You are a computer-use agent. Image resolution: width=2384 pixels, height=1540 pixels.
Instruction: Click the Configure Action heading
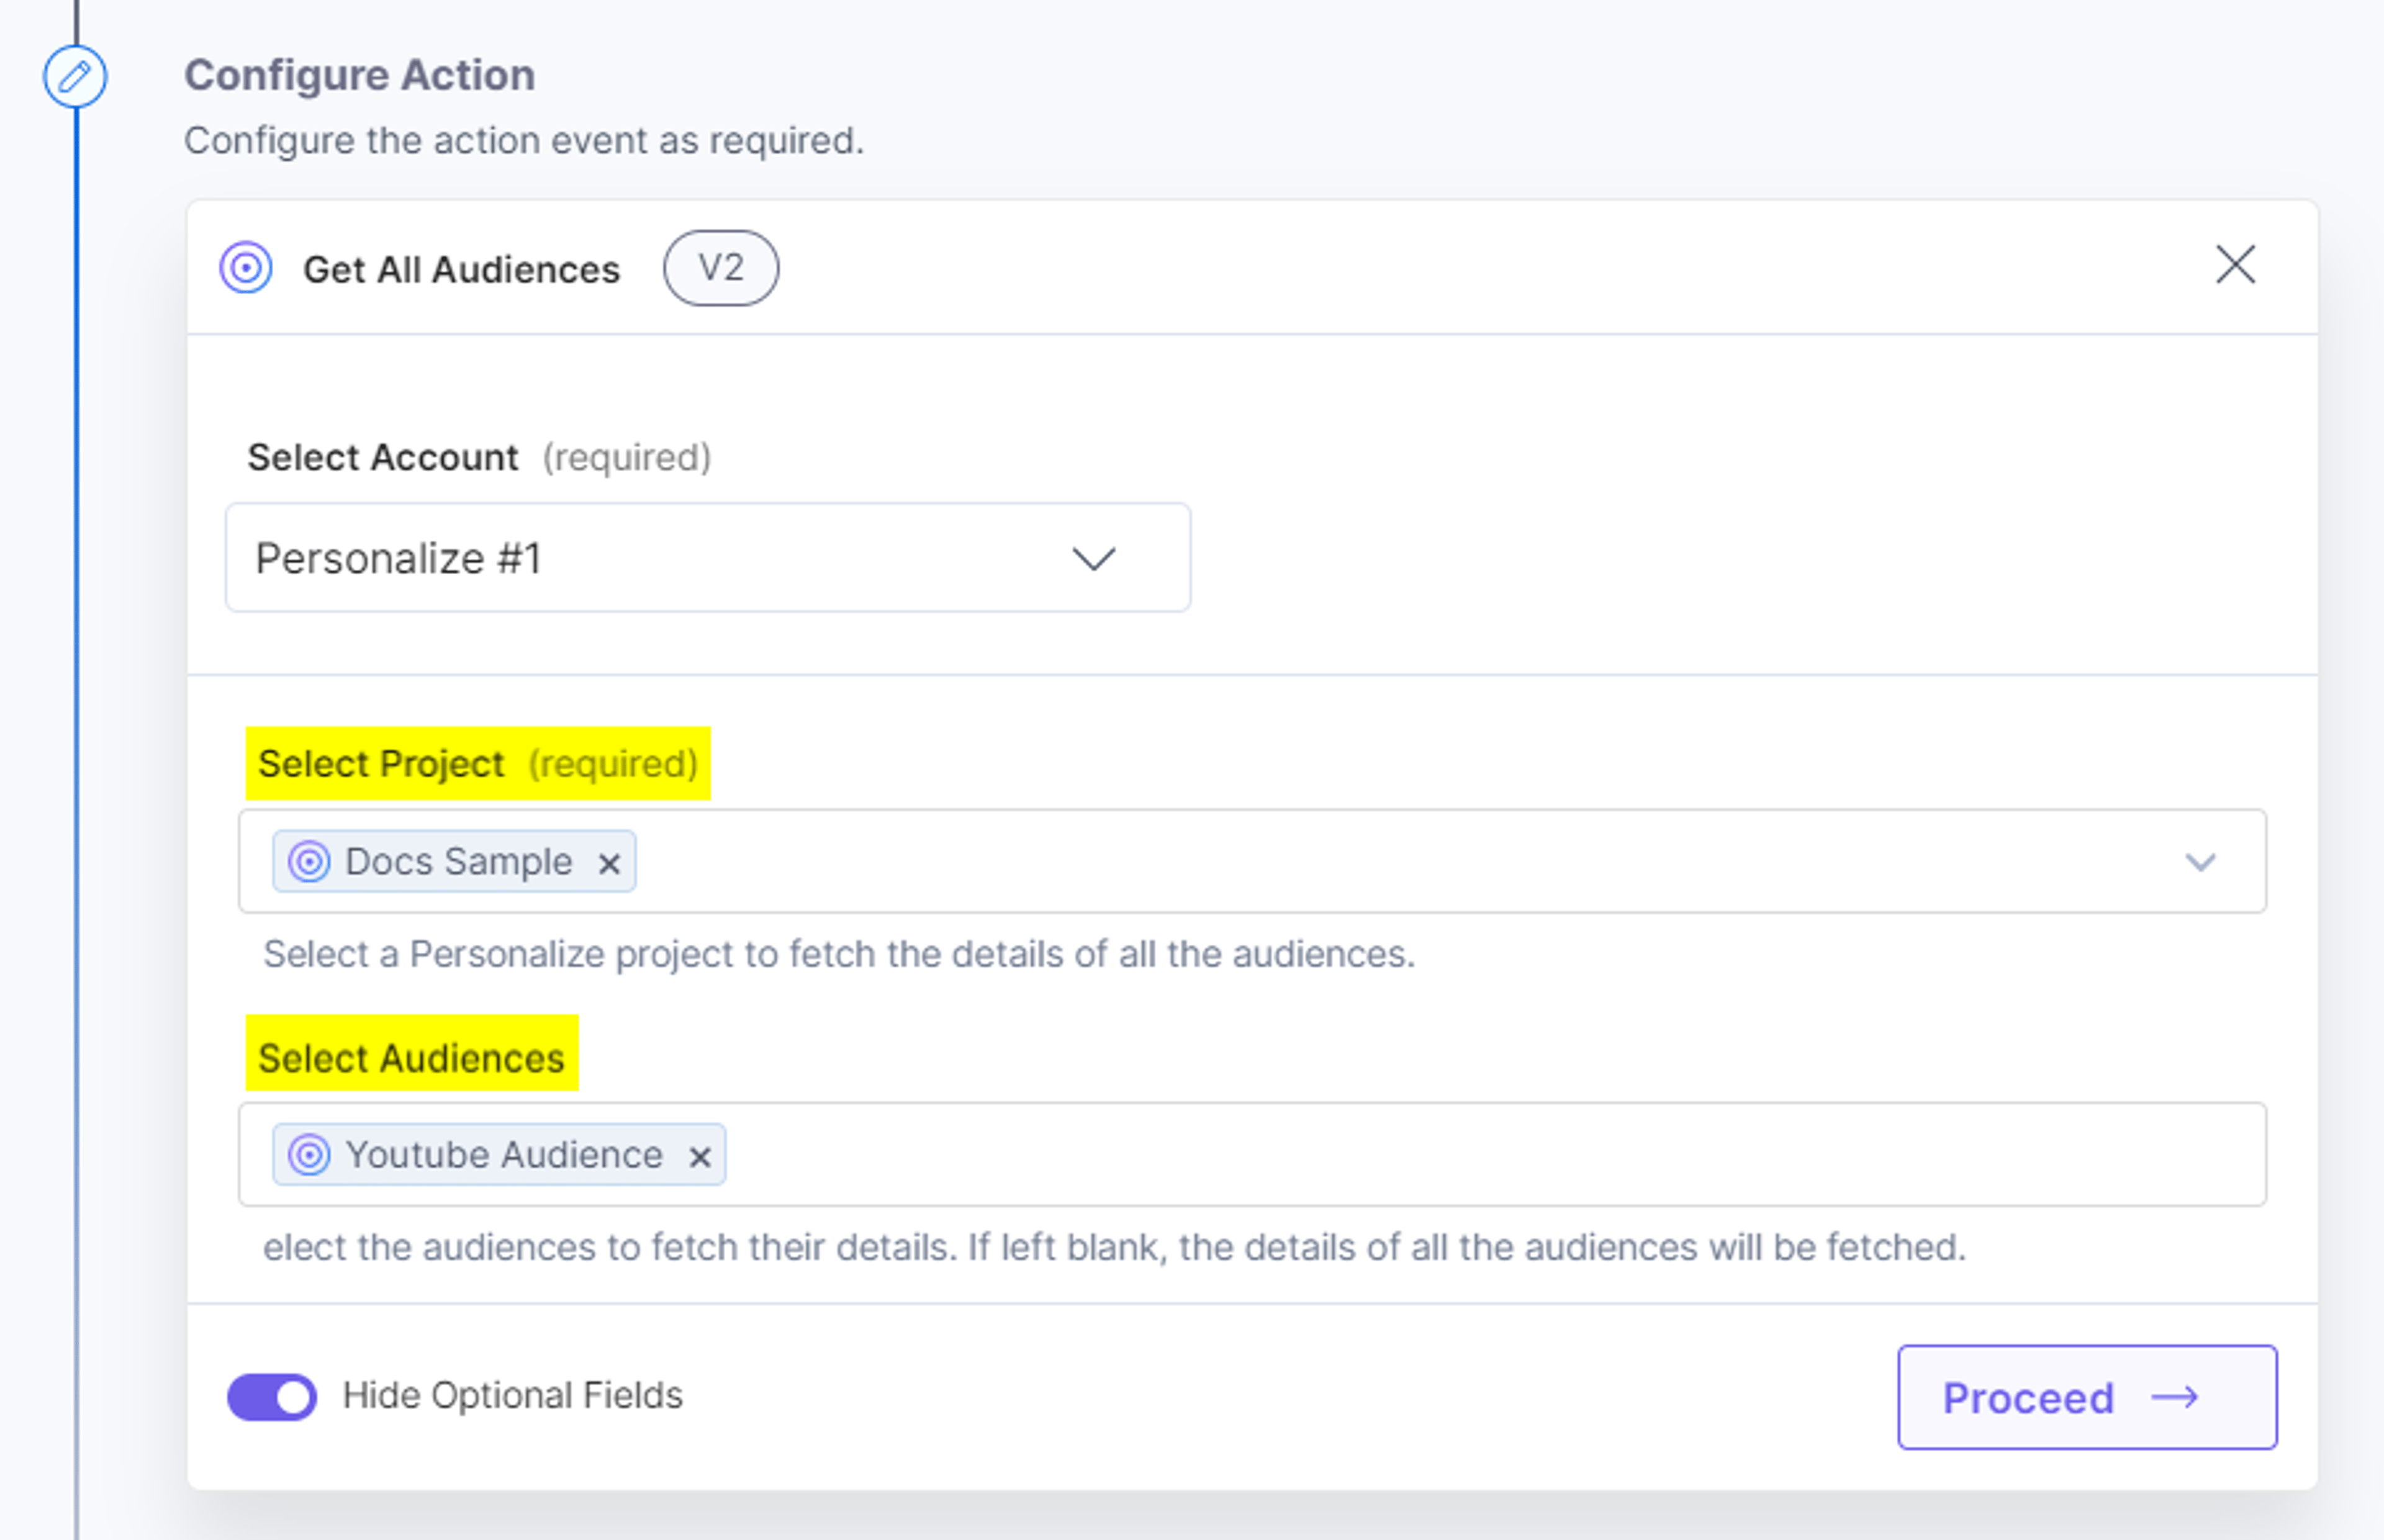pyautogui.click(x=360, y=75)
